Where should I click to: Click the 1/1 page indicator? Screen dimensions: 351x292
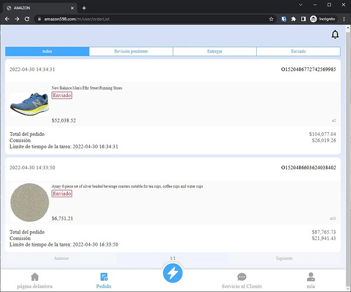pos(173,258)
